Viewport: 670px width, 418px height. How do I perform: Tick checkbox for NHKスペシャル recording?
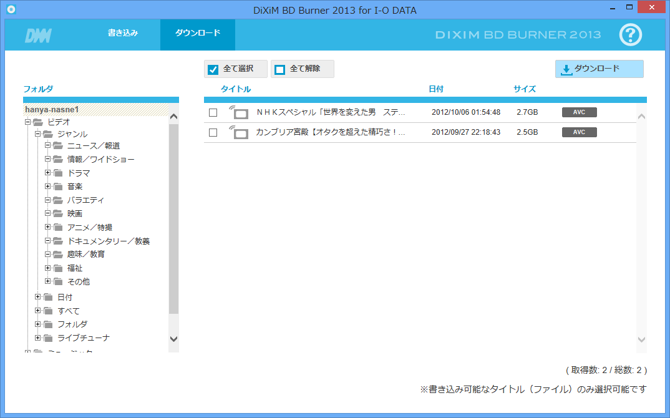click(213, 112)
